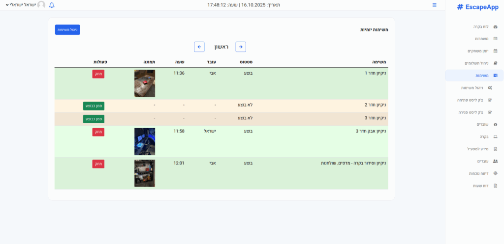The height and width of the screenshot is (244, 504).
Task: Go to the next day using the right arrow
Action: 241,47
